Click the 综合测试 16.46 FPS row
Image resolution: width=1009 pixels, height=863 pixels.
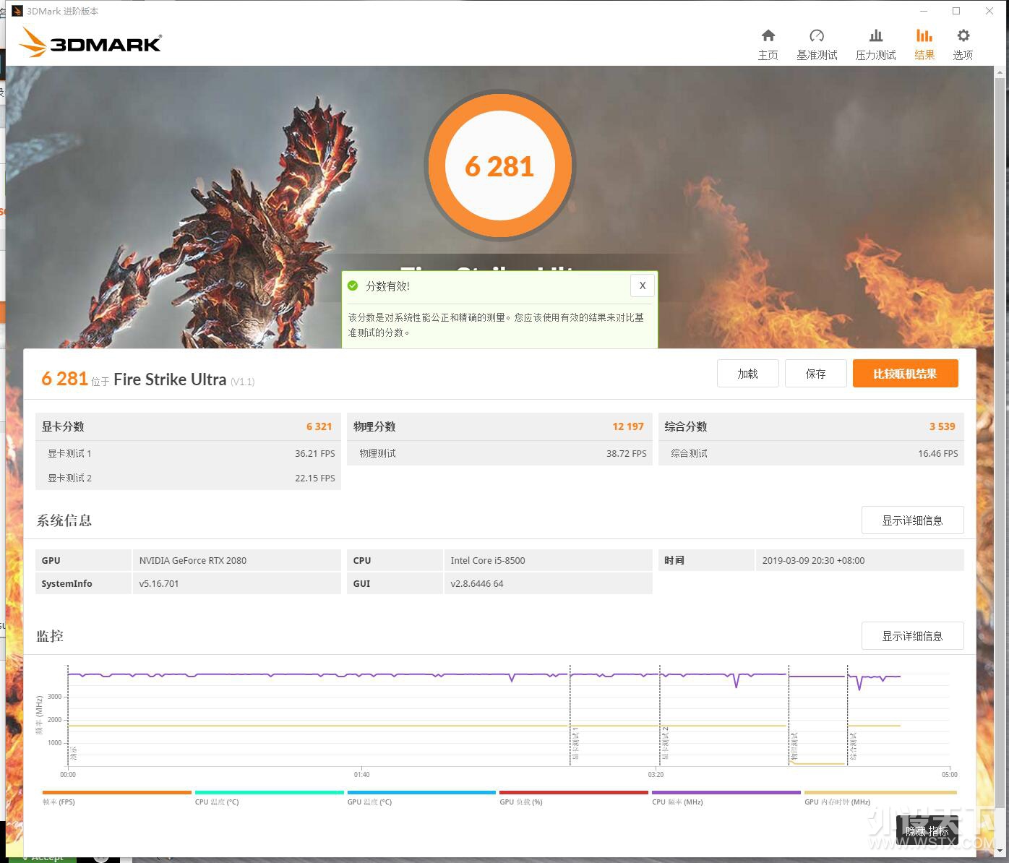[x=811, y=453]
